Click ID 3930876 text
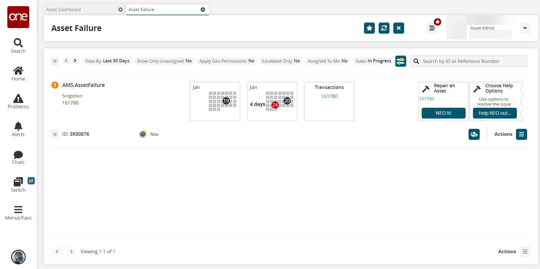The width and height of the screenshot is (540, 269). click(76, 134)
